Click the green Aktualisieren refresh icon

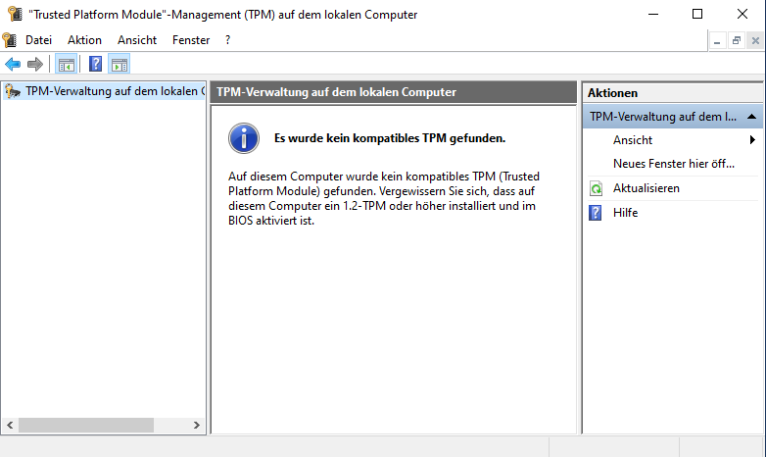[x=596, y=188]
